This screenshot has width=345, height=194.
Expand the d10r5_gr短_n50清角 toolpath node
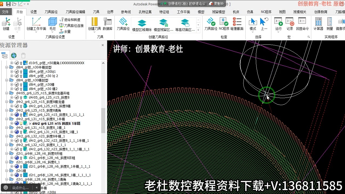[12, 63]
